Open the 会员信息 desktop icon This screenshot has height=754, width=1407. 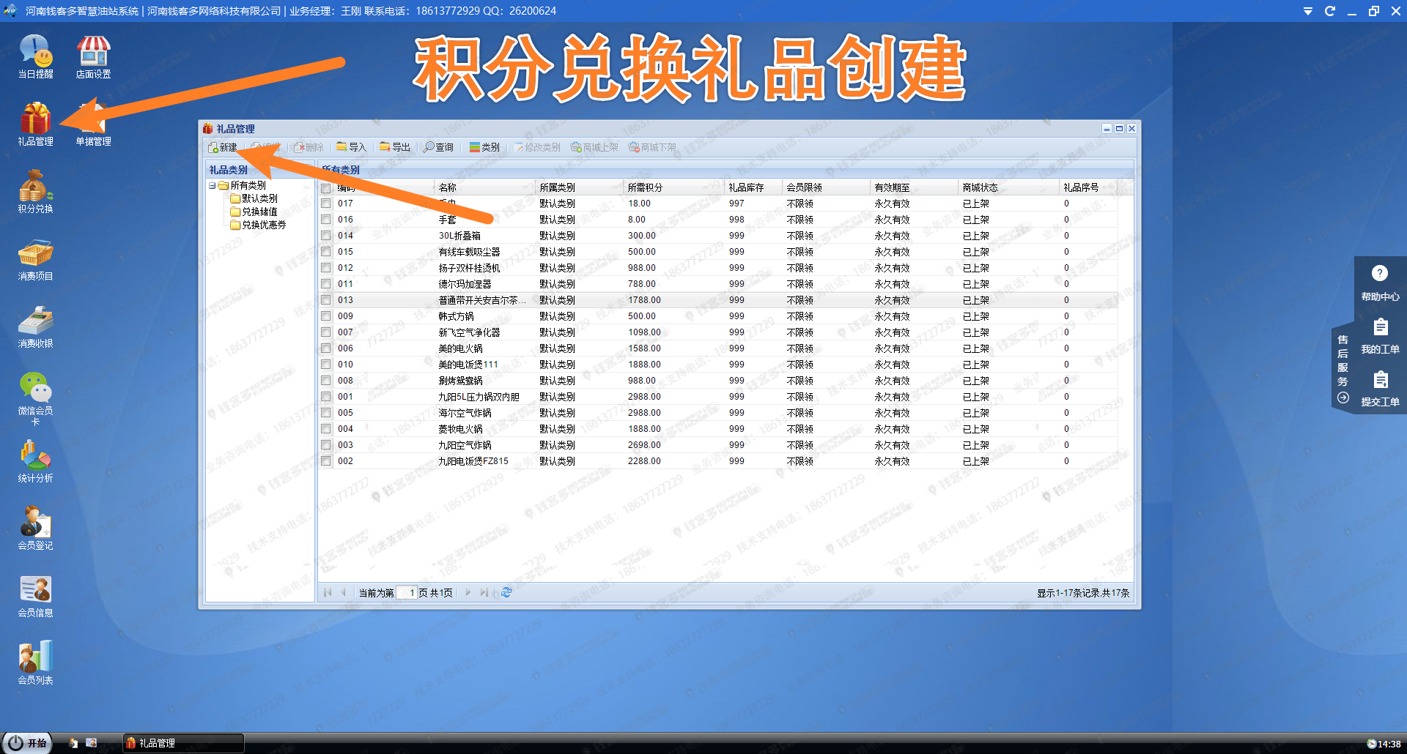(x=35, y=596)
